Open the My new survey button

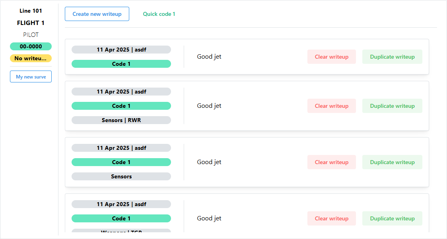(31, 76)
